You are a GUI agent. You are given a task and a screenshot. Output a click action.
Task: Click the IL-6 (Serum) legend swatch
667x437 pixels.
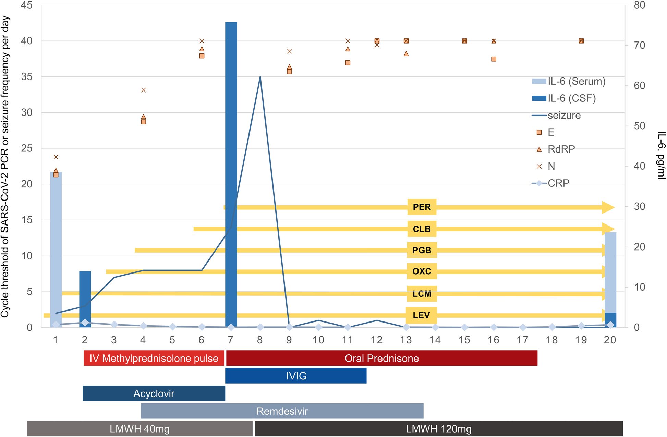539,82
